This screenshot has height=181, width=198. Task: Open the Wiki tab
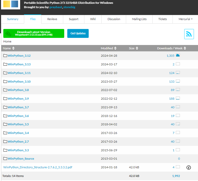tap(93, 19)
